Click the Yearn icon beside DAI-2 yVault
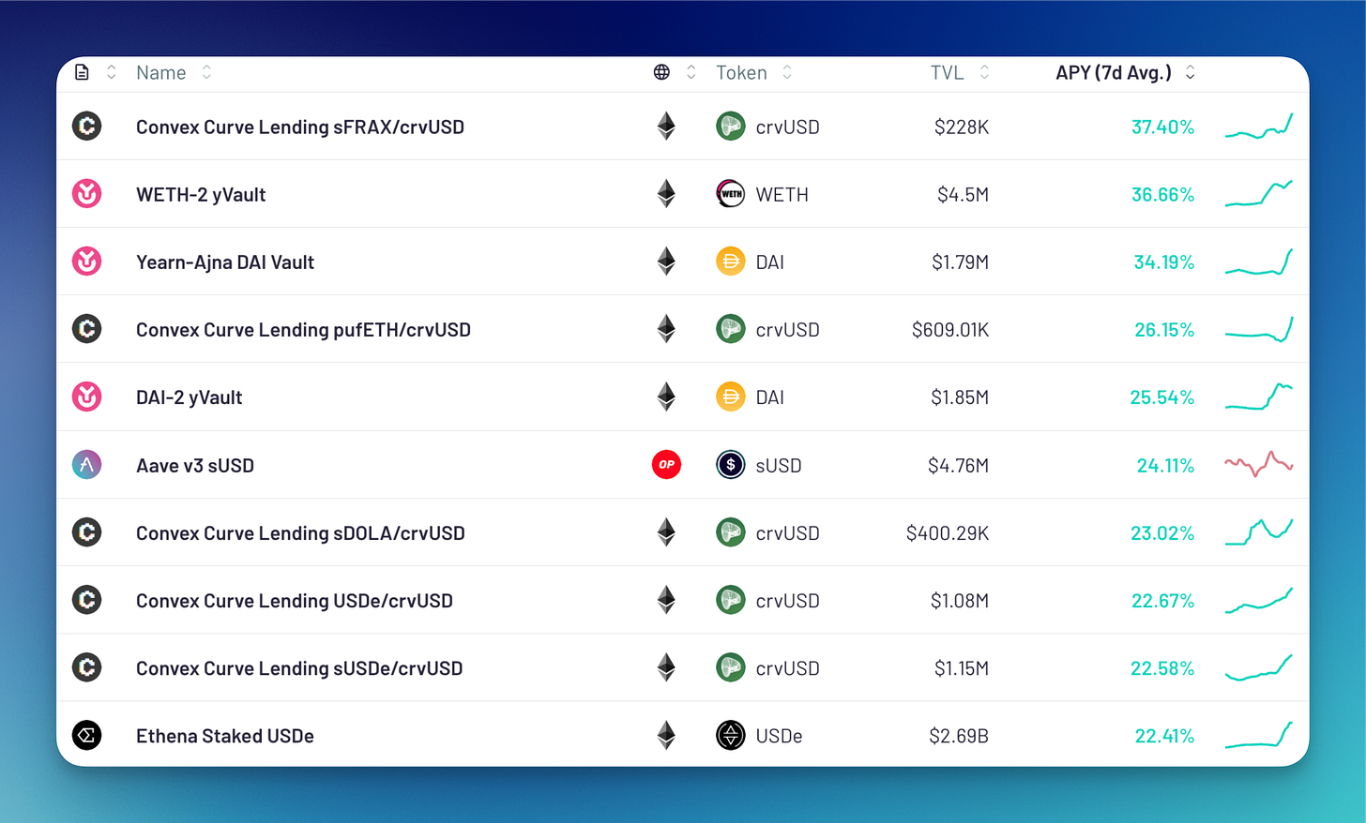The height and width of the screenshot is (823, 1366). tap(87, 397)
